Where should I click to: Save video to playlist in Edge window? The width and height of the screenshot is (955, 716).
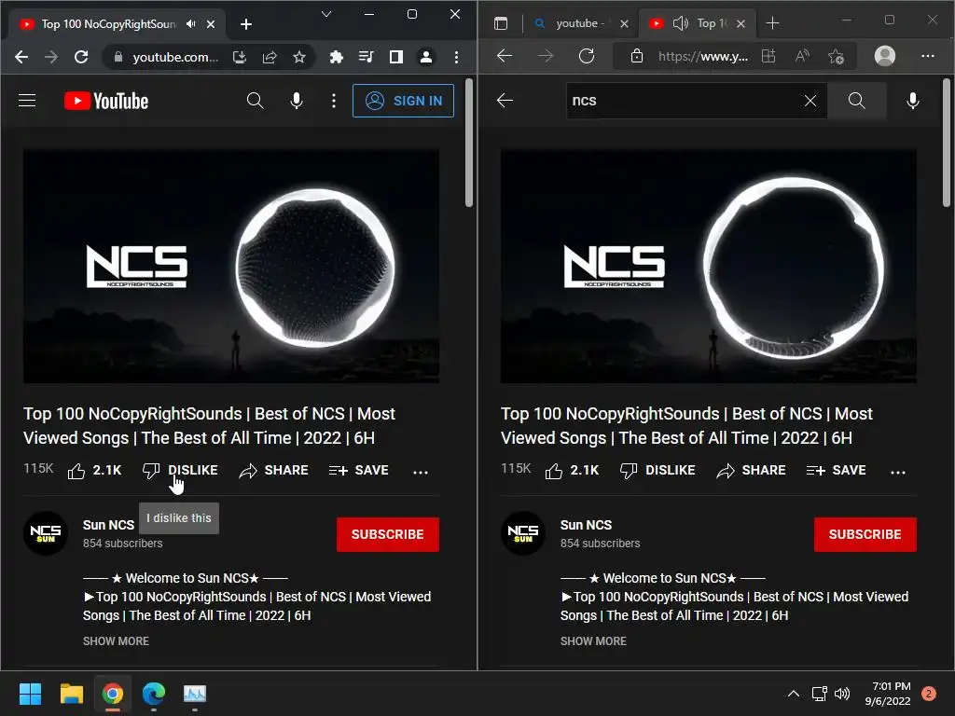pos(837,471)
